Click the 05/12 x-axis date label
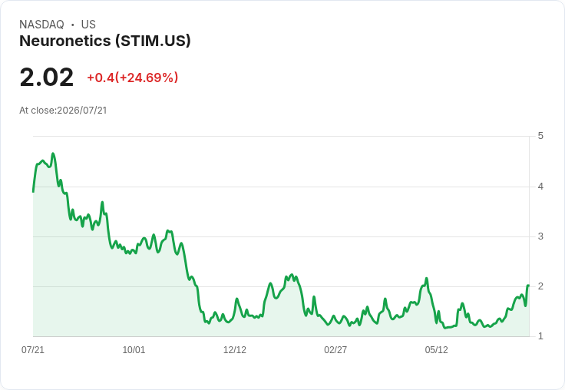The image size is (565, 390). (x=436, y=350)
